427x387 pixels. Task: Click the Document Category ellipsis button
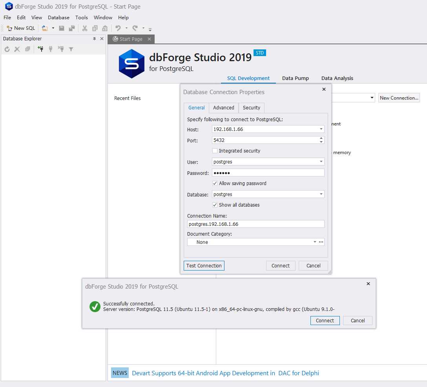click(x=321, y=242)
